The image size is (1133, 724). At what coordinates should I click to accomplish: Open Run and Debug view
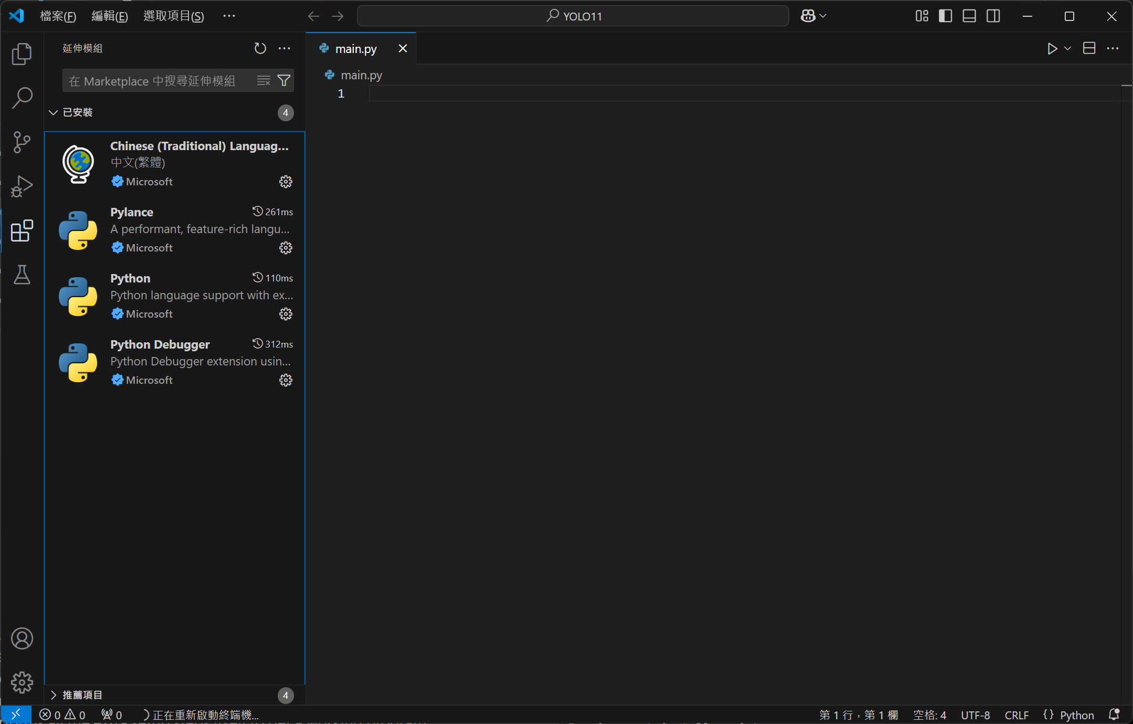tap(22, 186)
